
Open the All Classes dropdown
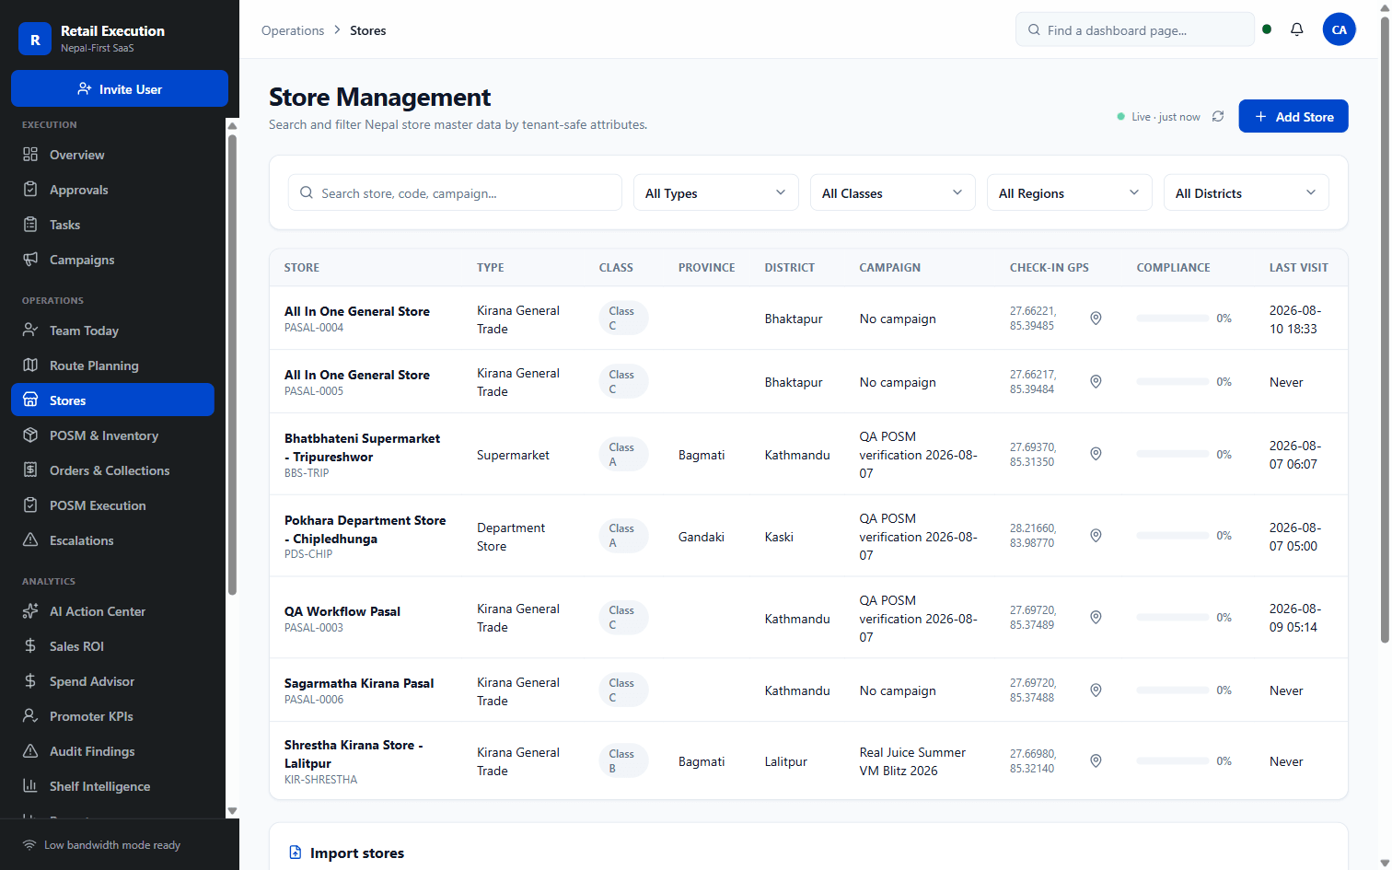pos(892,192)
